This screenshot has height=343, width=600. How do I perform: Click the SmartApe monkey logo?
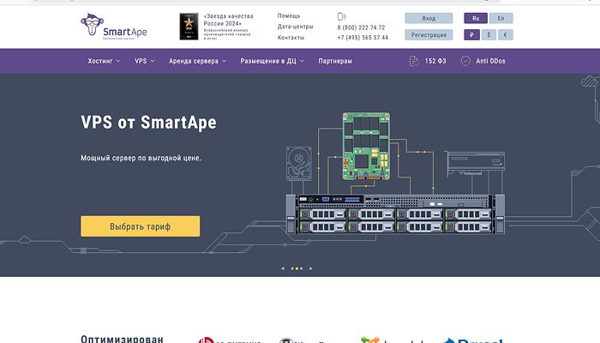point(114,27)
